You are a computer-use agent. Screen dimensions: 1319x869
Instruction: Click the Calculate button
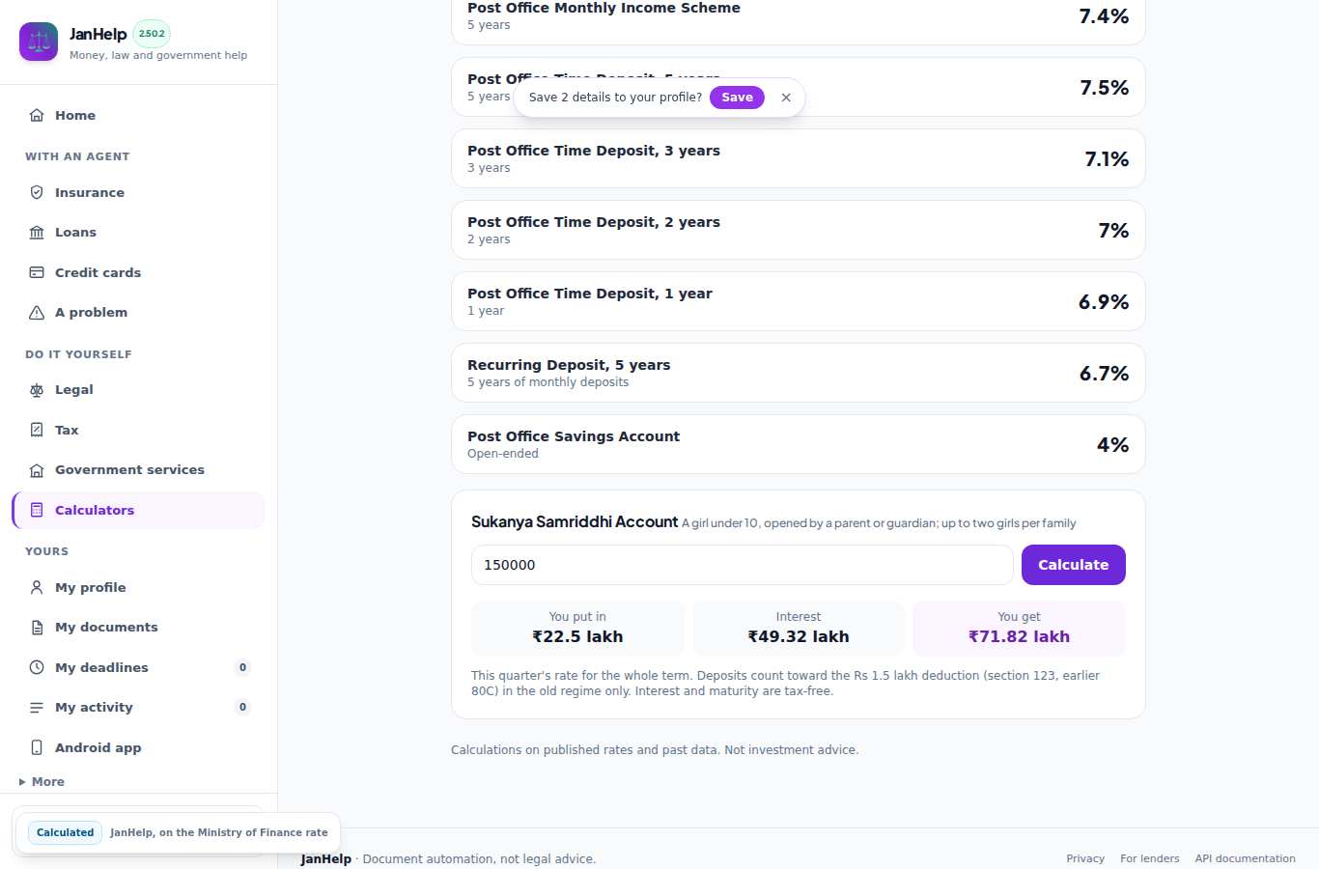point(1073,565)
